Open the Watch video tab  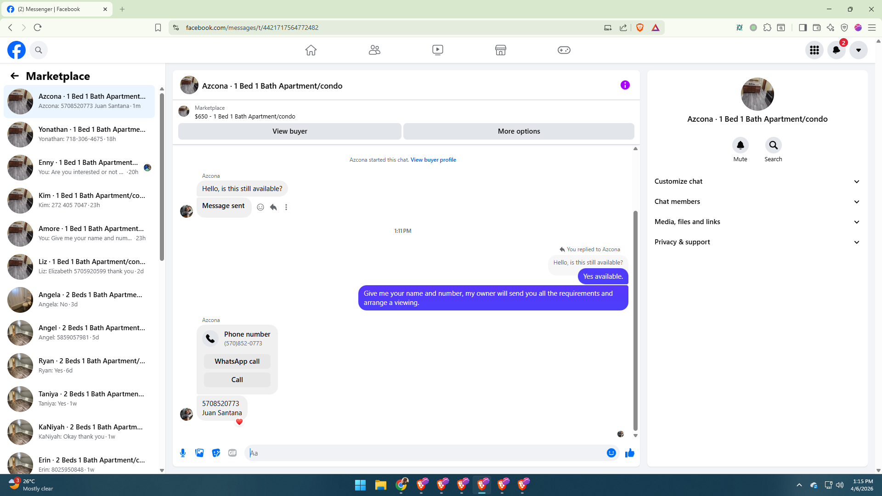point(438,50)
